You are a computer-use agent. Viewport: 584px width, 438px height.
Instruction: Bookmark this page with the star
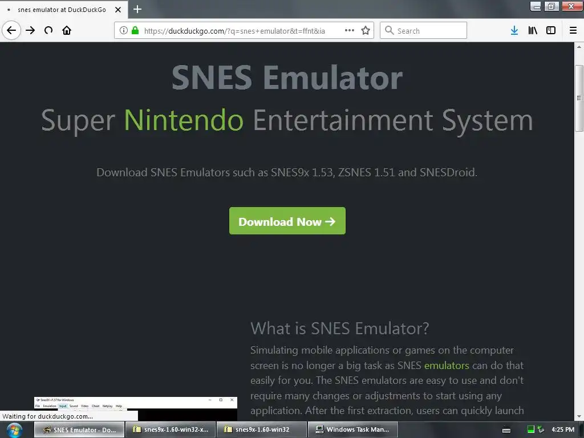[x=366, y=30]
